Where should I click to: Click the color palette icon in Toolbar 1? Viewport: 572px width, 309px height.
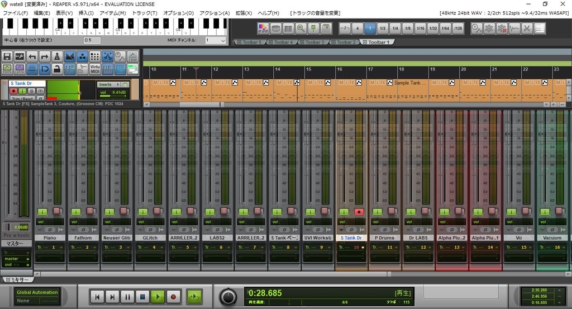point(263,28)
